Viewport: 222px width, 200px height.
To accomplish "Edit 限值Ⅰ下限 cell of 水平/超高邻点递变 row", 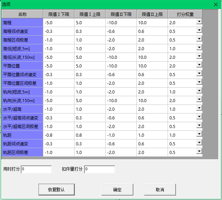I will coord(59,118).
